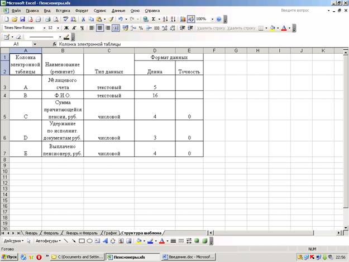Click the Cut scissors icon
Screen dimensions: 349x262
coord(84,19)
